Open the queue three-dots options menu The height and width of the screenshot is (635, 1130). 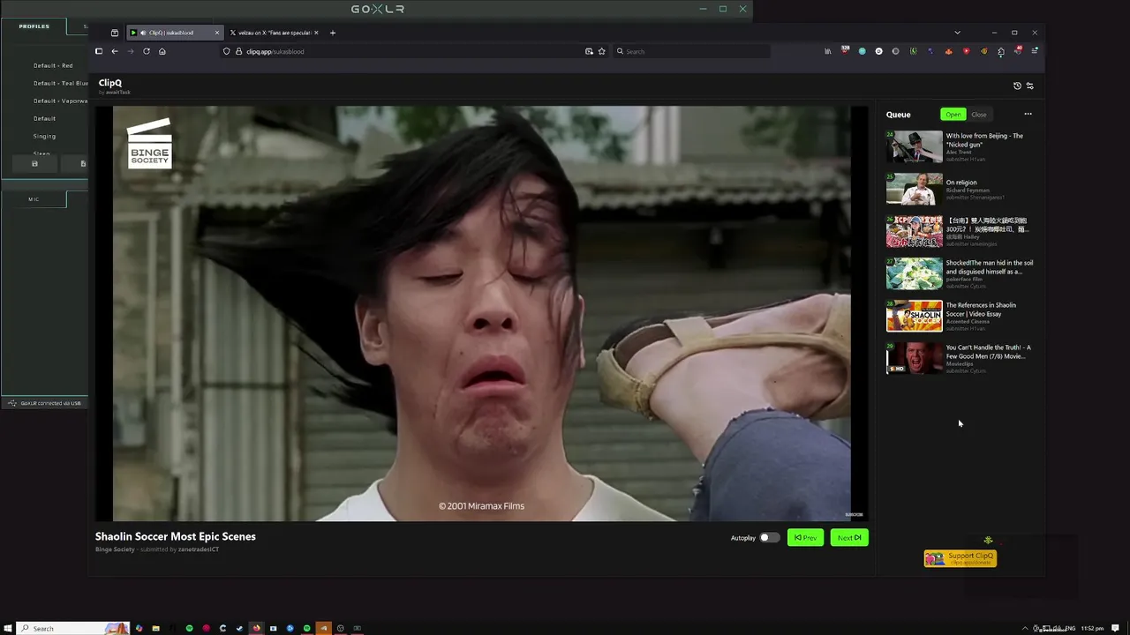[1028, 114]
